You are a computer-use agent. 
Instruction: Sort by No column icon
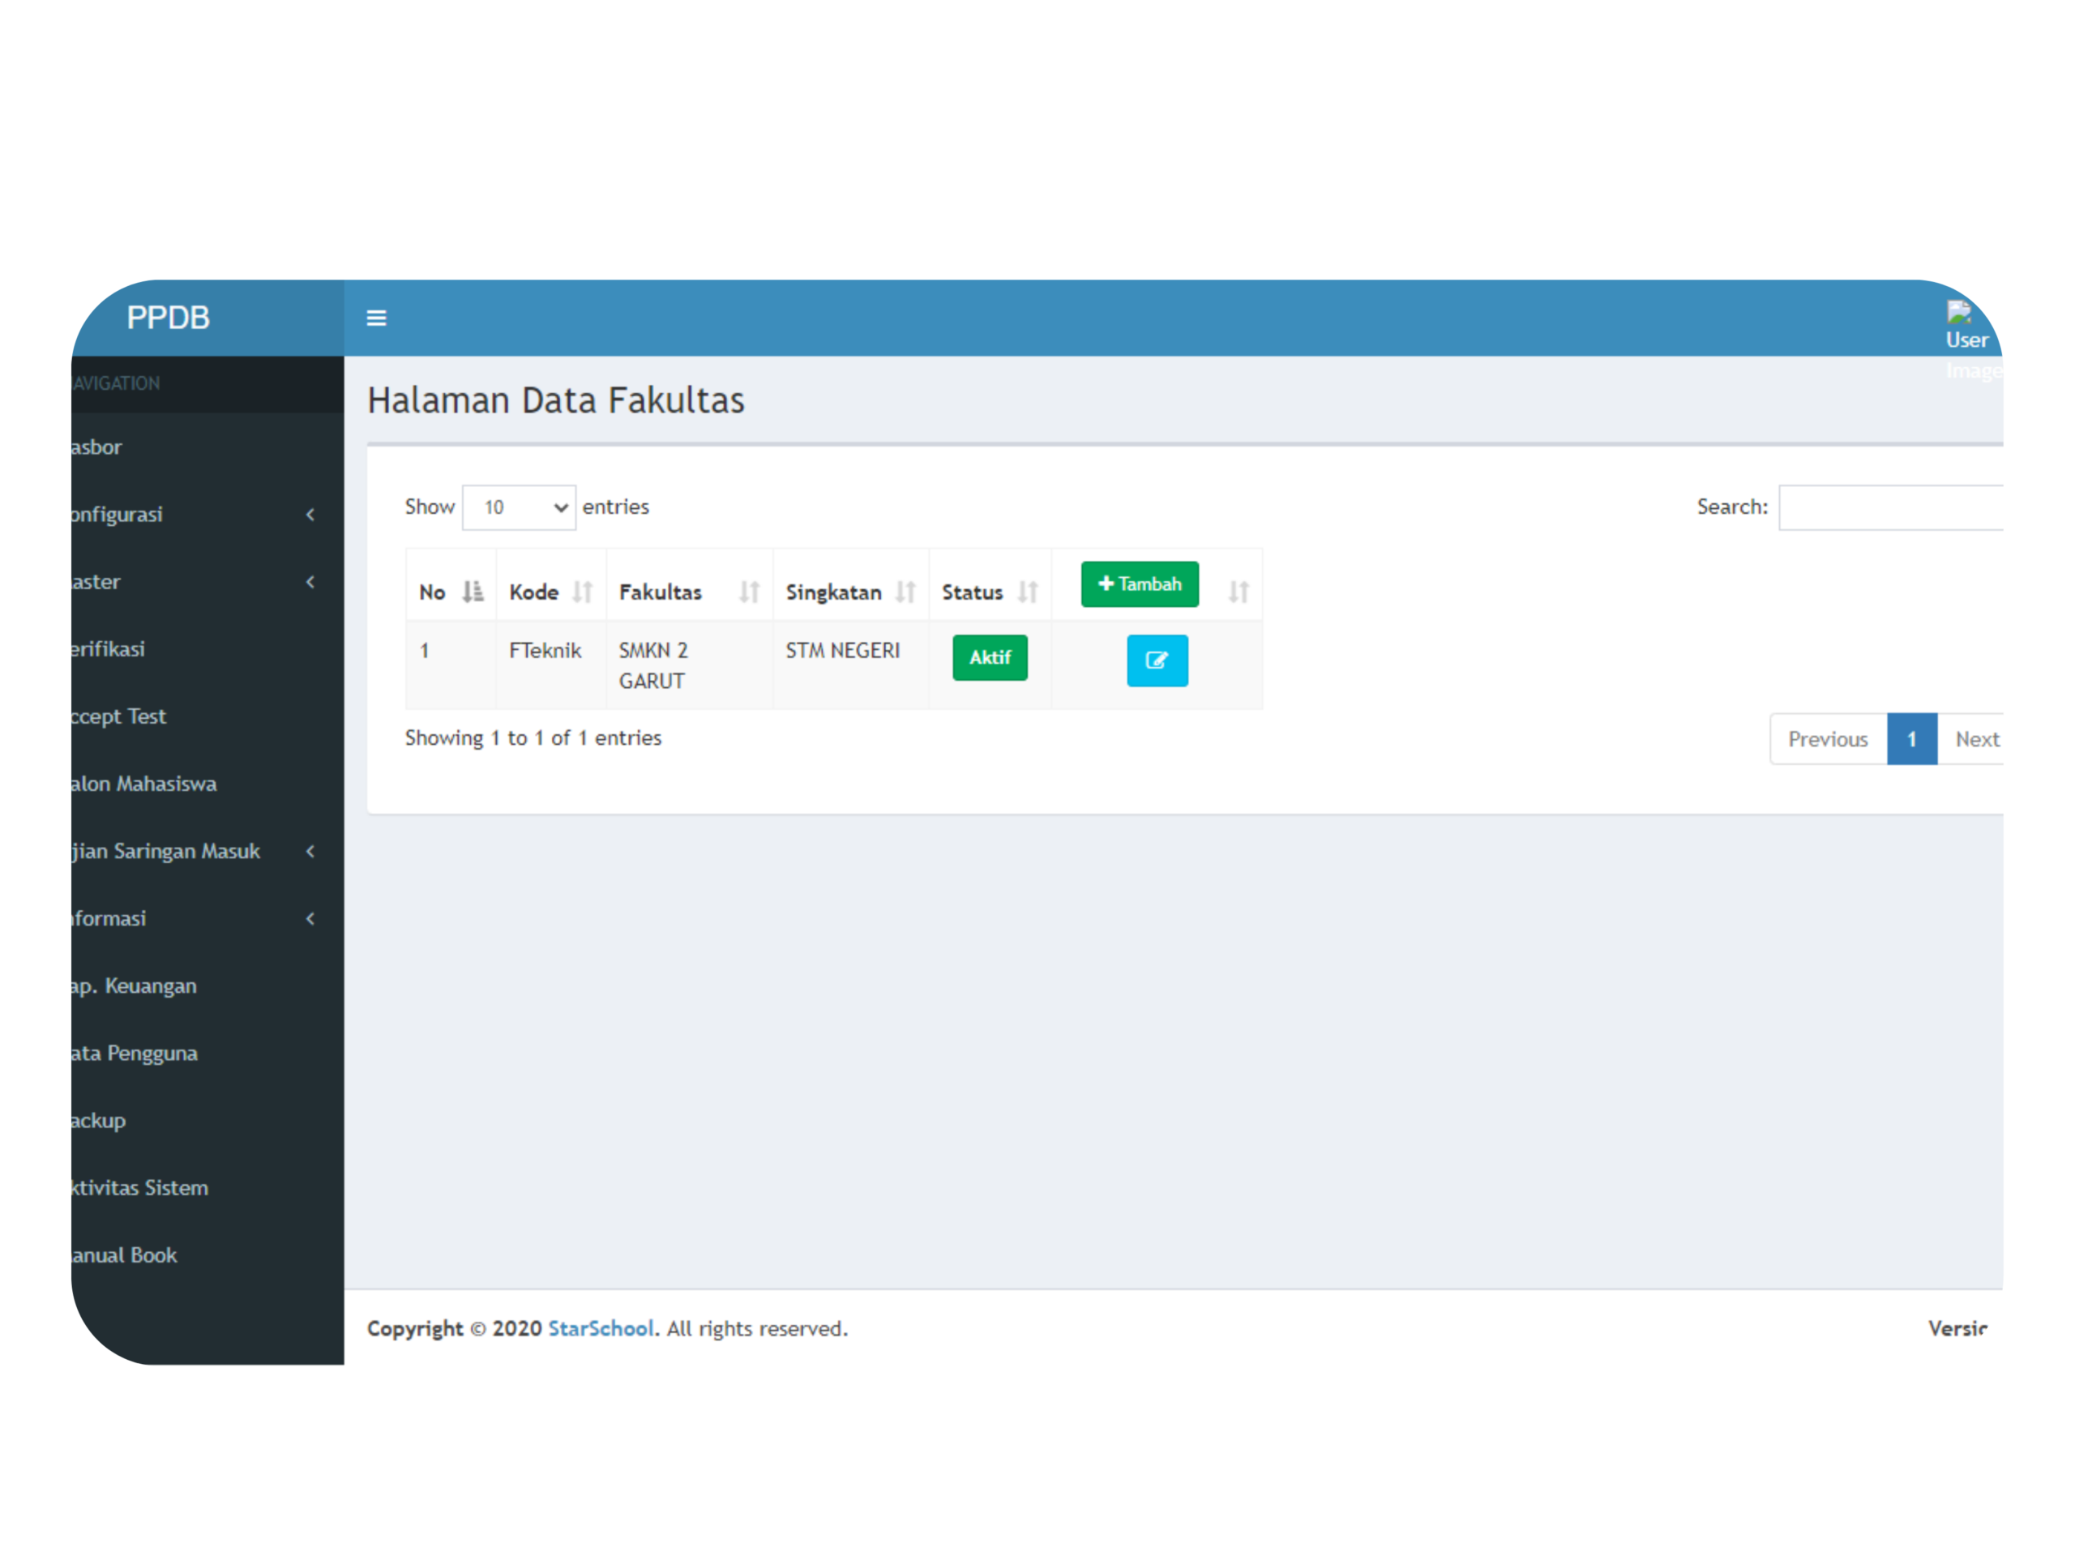point(473,592)
